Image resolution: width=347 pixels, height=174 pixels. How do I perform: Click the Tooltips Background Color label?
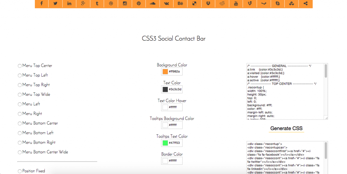172,118
